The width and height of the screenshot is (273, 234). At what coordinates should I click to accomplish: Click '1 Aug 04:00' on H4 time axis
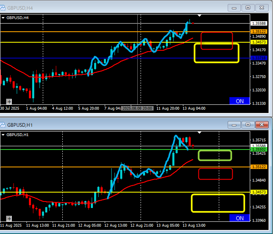[36, 108]
